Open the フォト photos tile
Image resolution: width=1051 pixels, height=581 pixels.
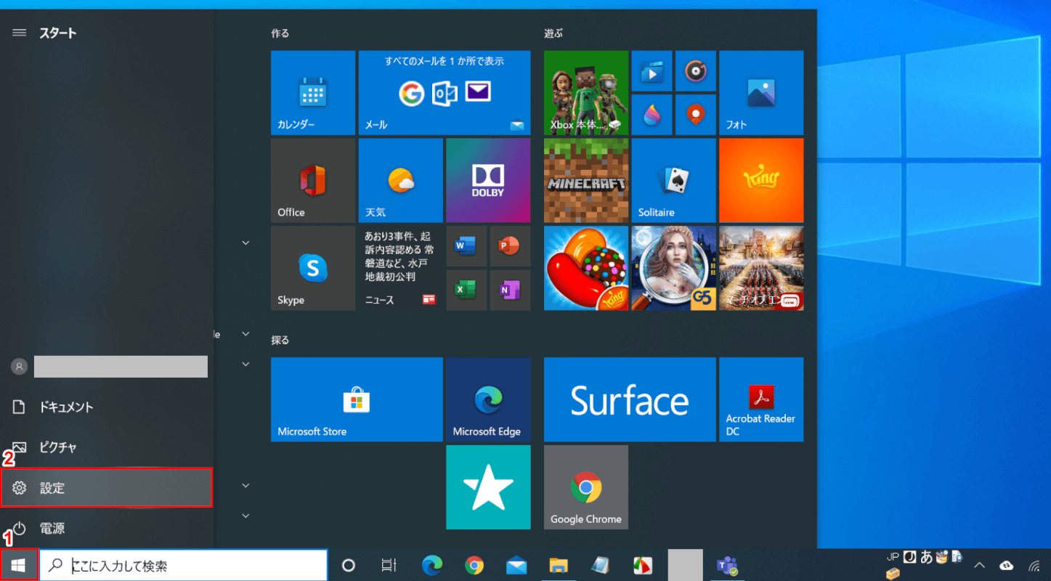point(761,93)
